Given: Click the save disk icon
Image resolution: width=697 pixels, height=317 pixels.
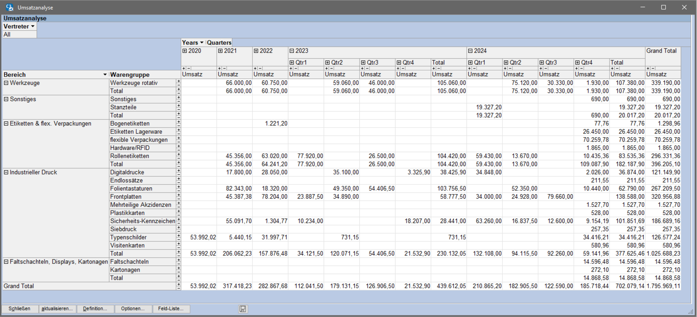Looking at the screenshot, I should [243, 309].
